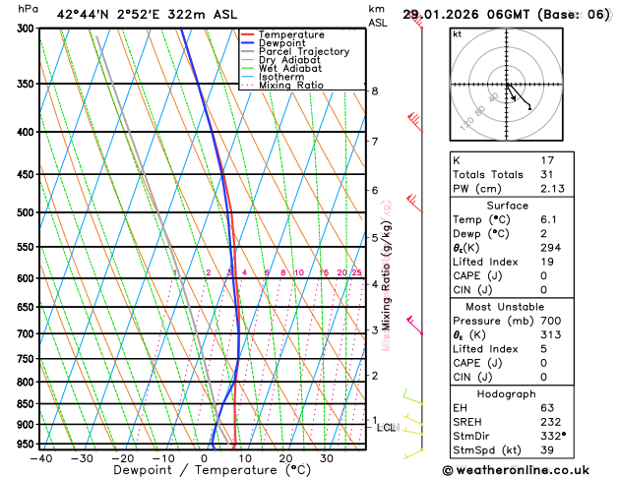Image resolution: width=619 pixels, height=478 pixels.
Task: Click the Most Unstable section heading
Action: [x=505, y=307]
